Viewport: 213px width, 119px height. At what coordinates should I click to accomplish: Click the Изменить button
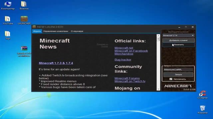coord(178,45)
